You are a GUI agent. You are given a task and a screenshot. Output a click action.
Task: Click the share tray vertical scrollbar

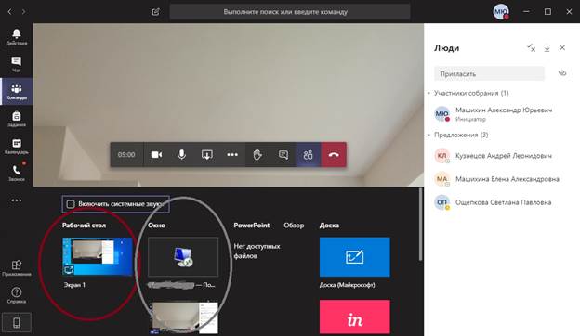point(420,224)
